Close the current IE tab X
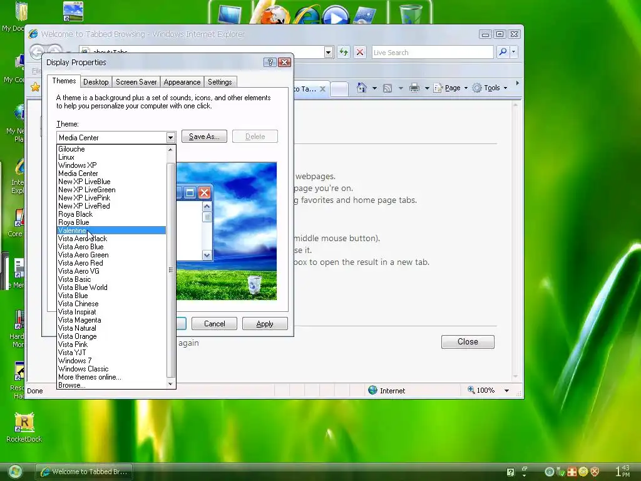The height and width of the screenshot is (481, 641). coord(322,89)
